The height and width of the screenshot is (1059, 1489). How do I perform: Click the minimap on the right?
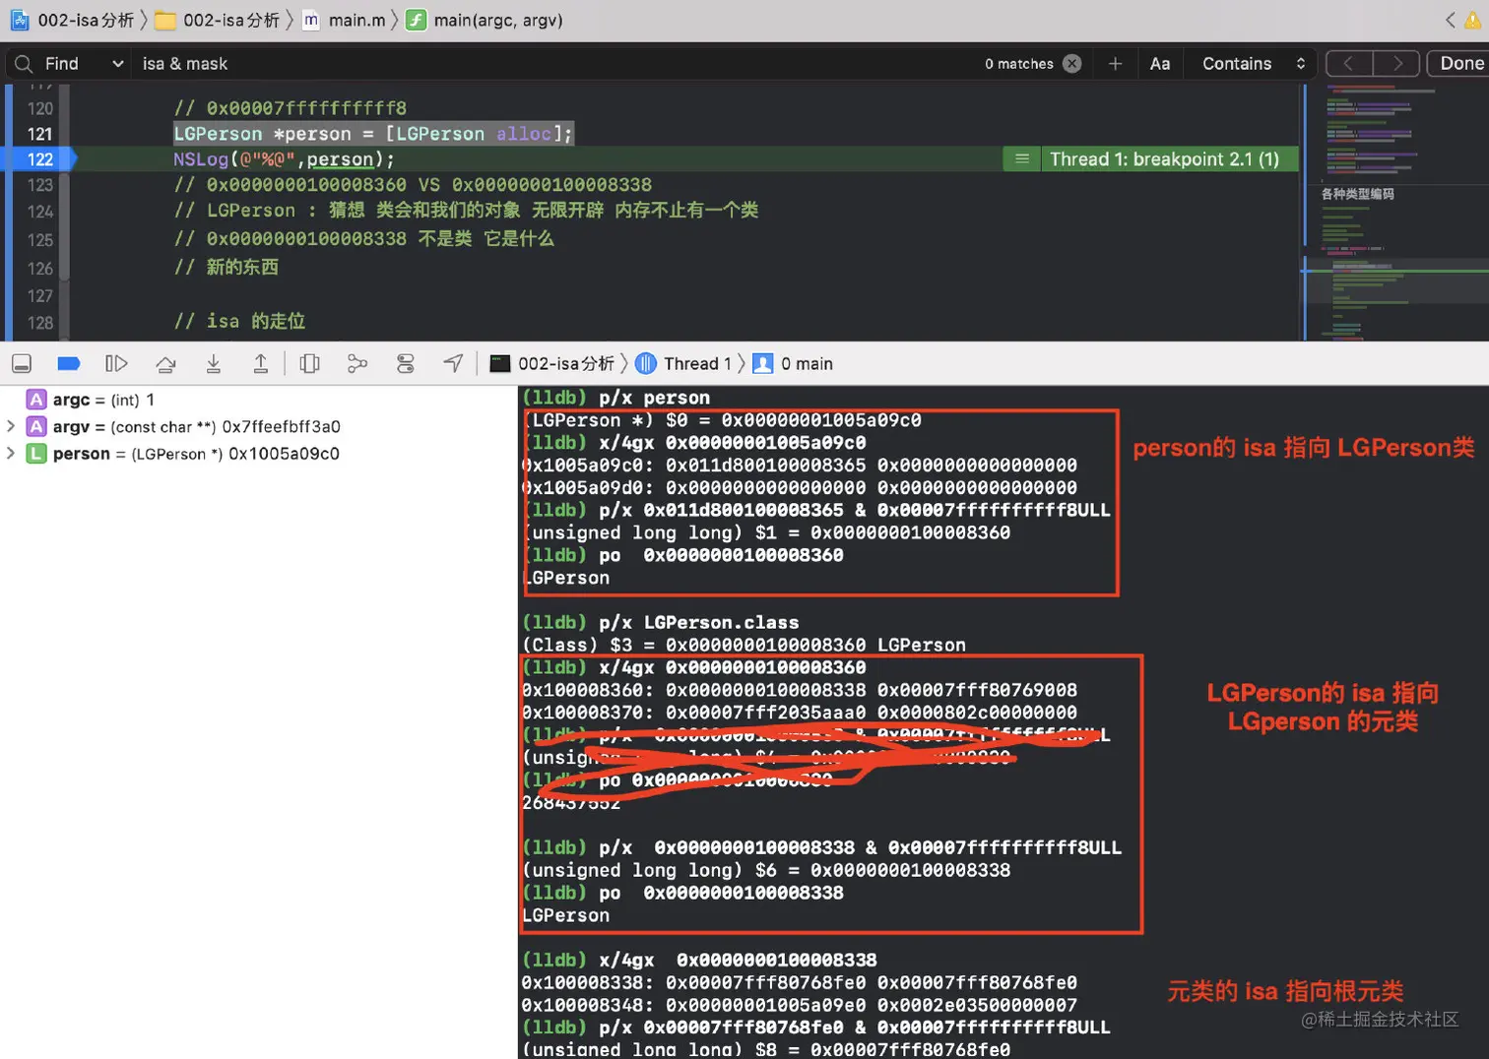coord(1396,212)
